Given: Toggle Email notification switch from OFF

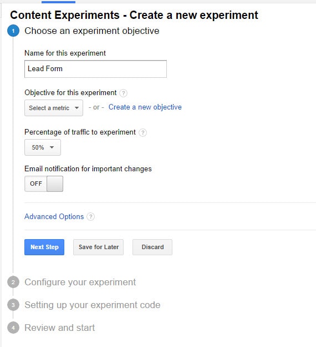Looking at the screenshot, I should pos(44,184).
